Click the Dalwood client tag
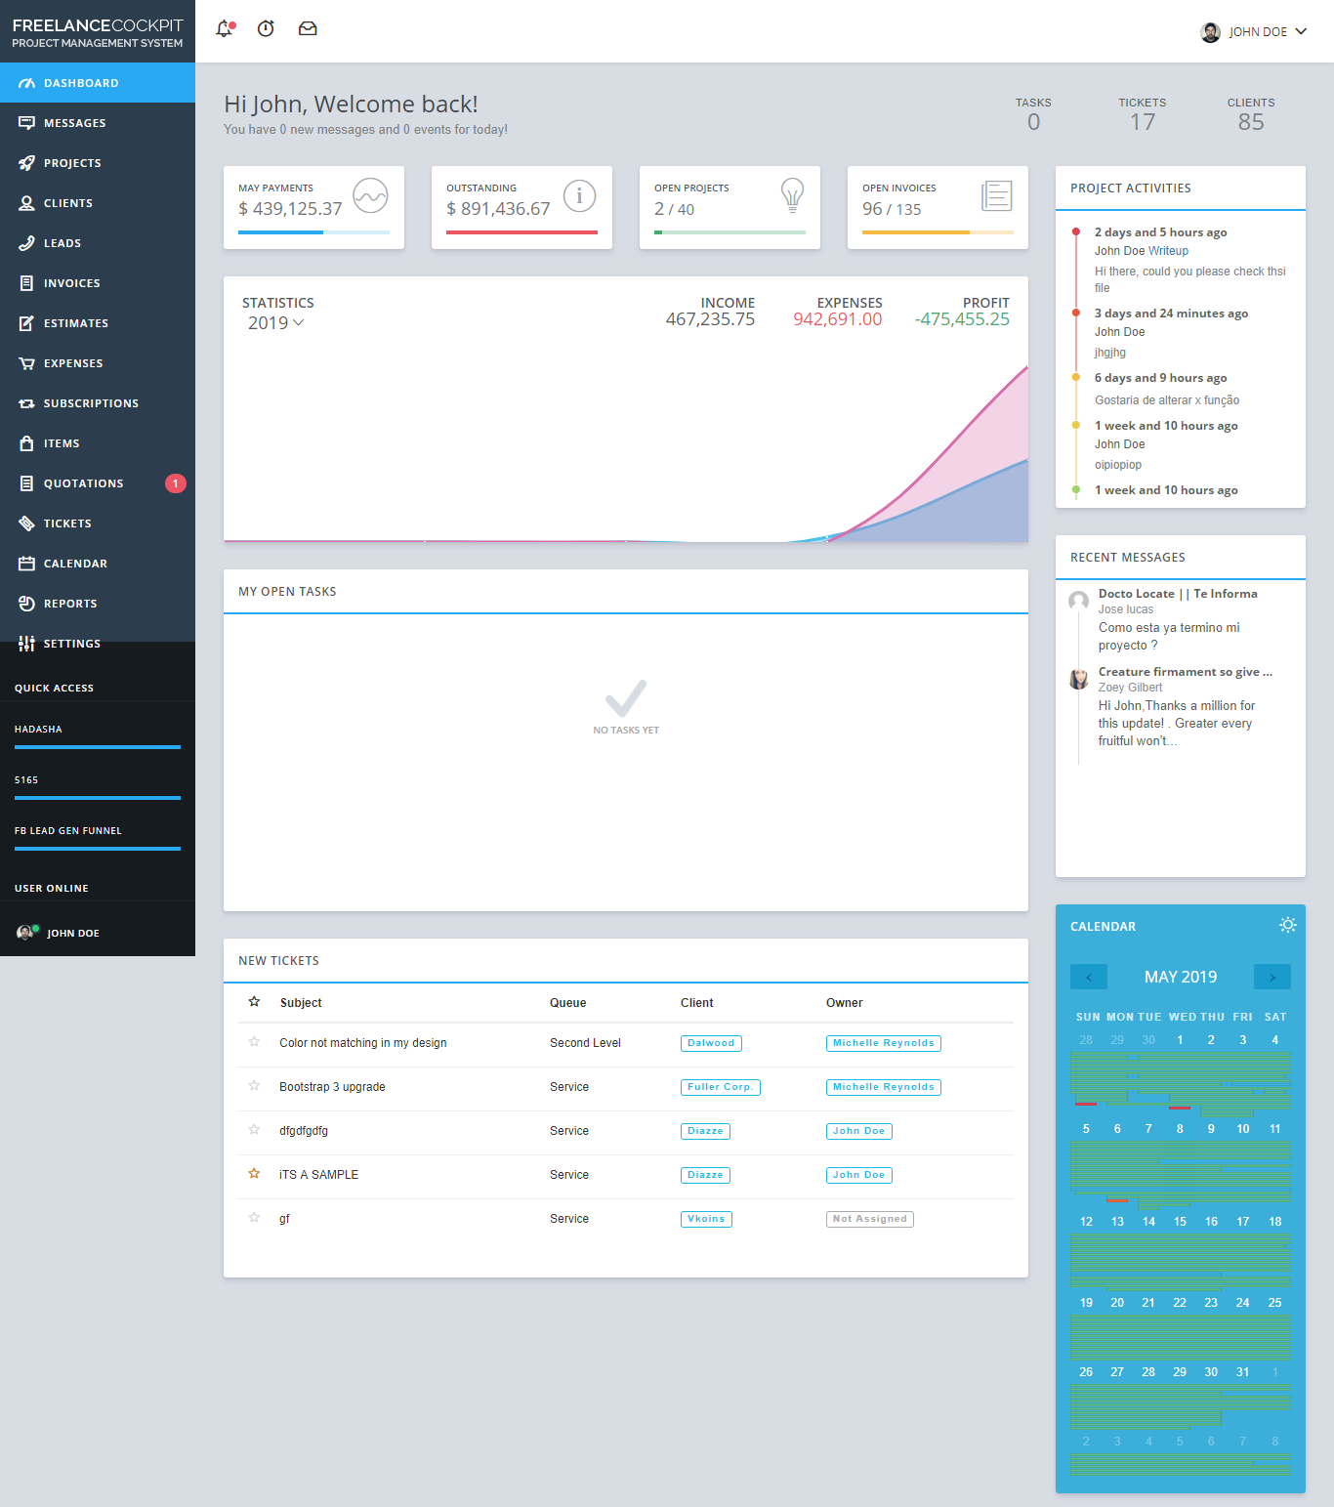This screenshot has width=1334, height=1507. point(710,1043)
